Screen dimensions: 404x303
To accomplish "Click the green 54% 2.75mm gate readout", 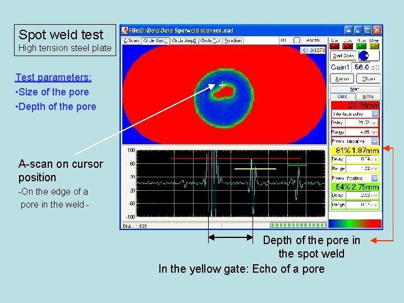I will [355, 187].
